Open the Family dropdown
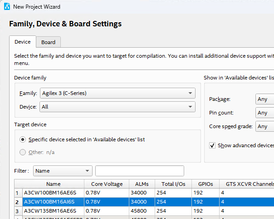 tap(117, 93)
